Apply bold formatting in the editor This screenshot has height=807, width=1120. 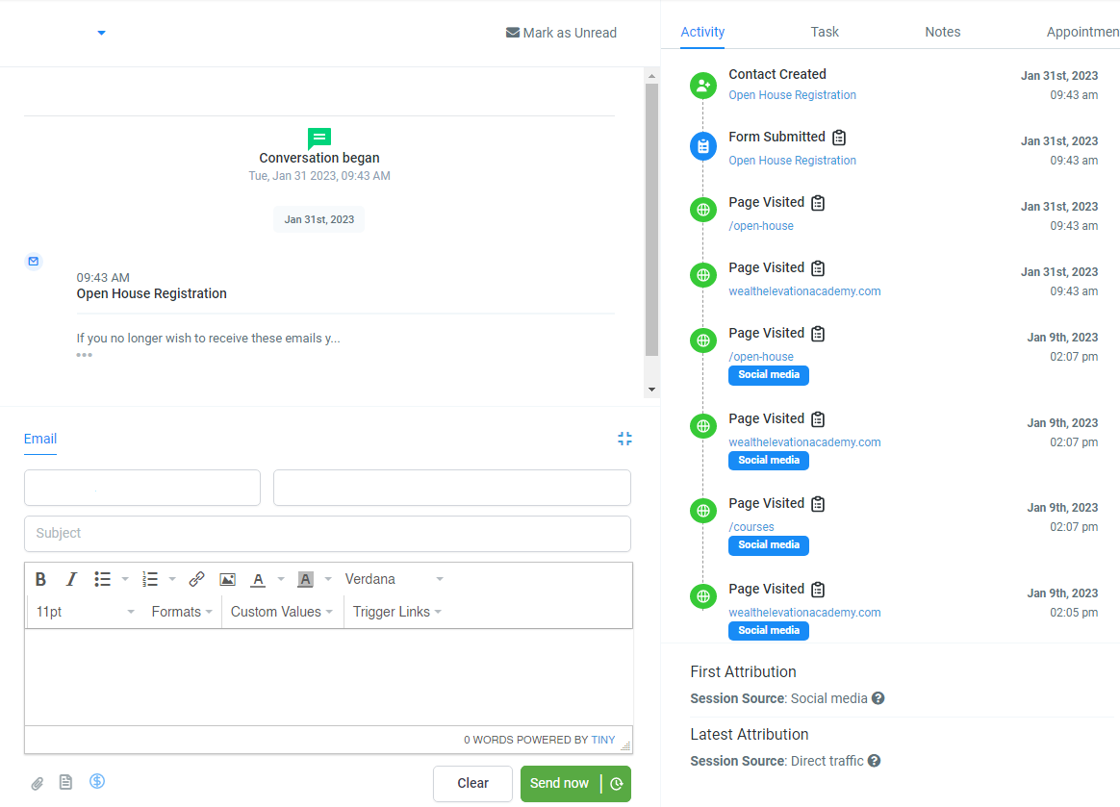40,578
